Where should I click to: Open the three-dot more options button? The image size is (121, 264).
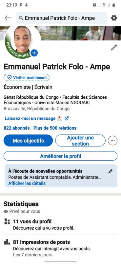pyautogui.click(x=112, y=141)
